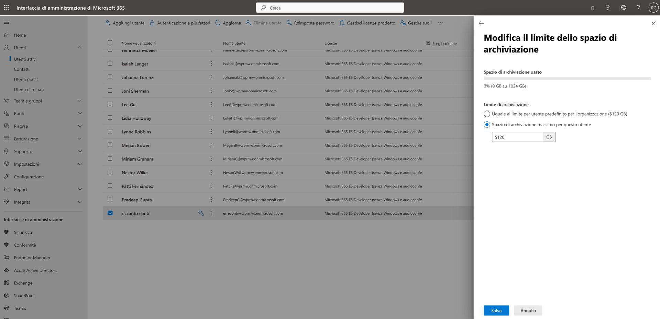Select the organization default limit radio option
The image size is (660, 319).
point(487,114)
